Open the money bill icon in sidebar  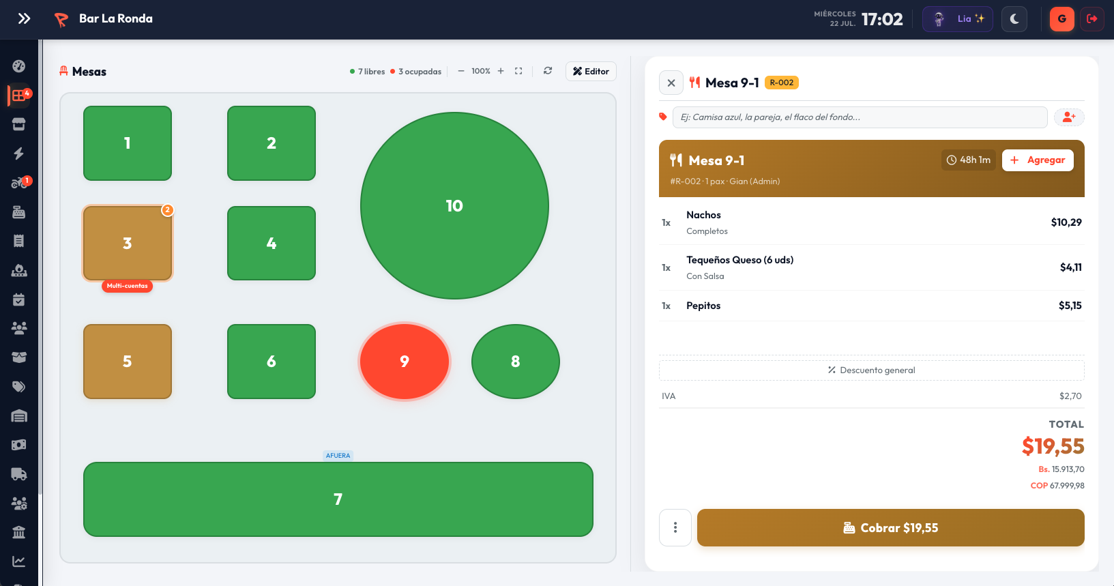[19, 445]
